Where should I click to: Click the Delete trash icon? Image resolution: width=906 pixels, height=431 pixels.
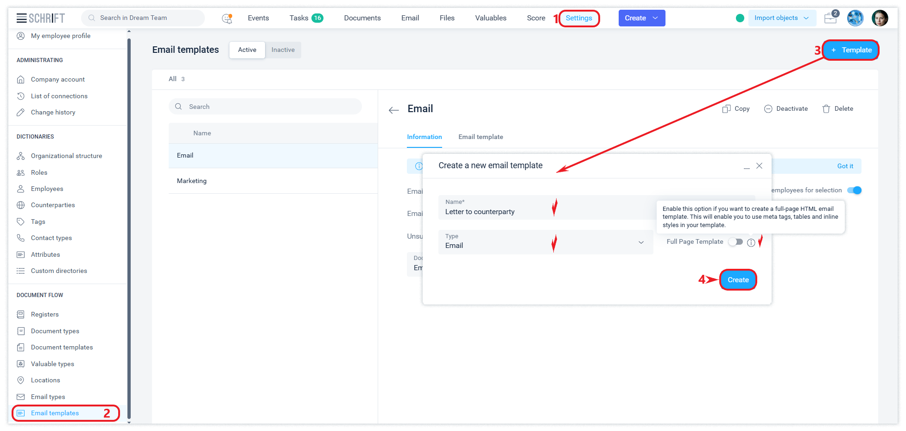(x=826, y=109)
